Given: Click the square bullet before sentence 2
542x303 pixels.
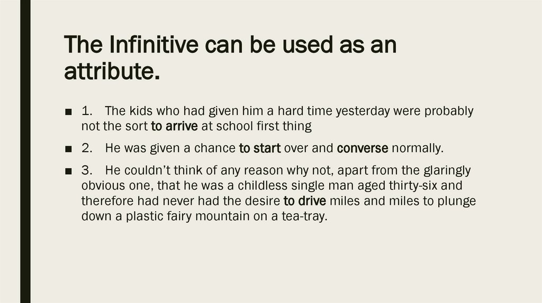Looking at the screenshot, I should pos(68,149).
